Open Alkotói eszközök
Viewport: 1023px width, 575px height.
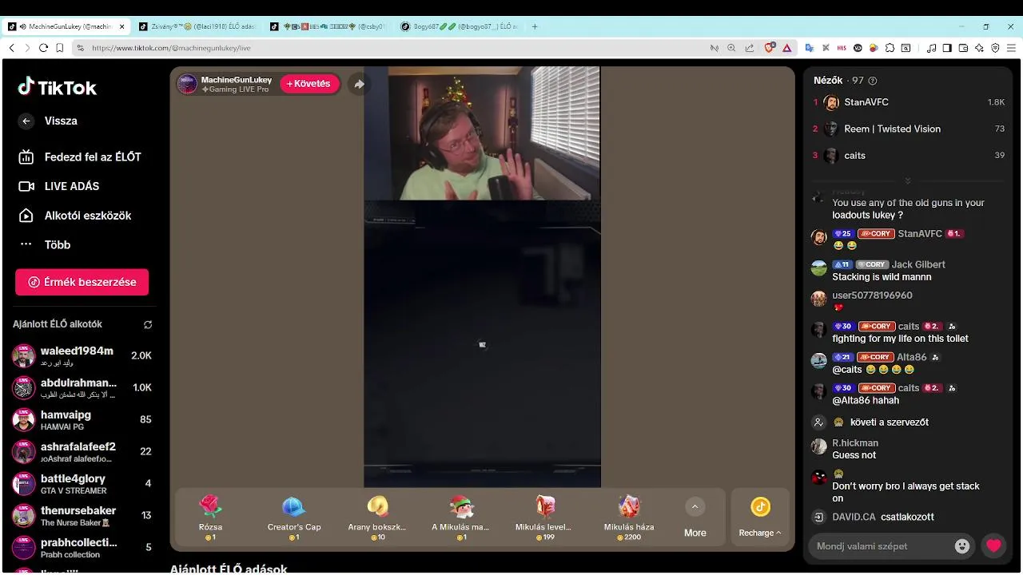tap(75, 216)
